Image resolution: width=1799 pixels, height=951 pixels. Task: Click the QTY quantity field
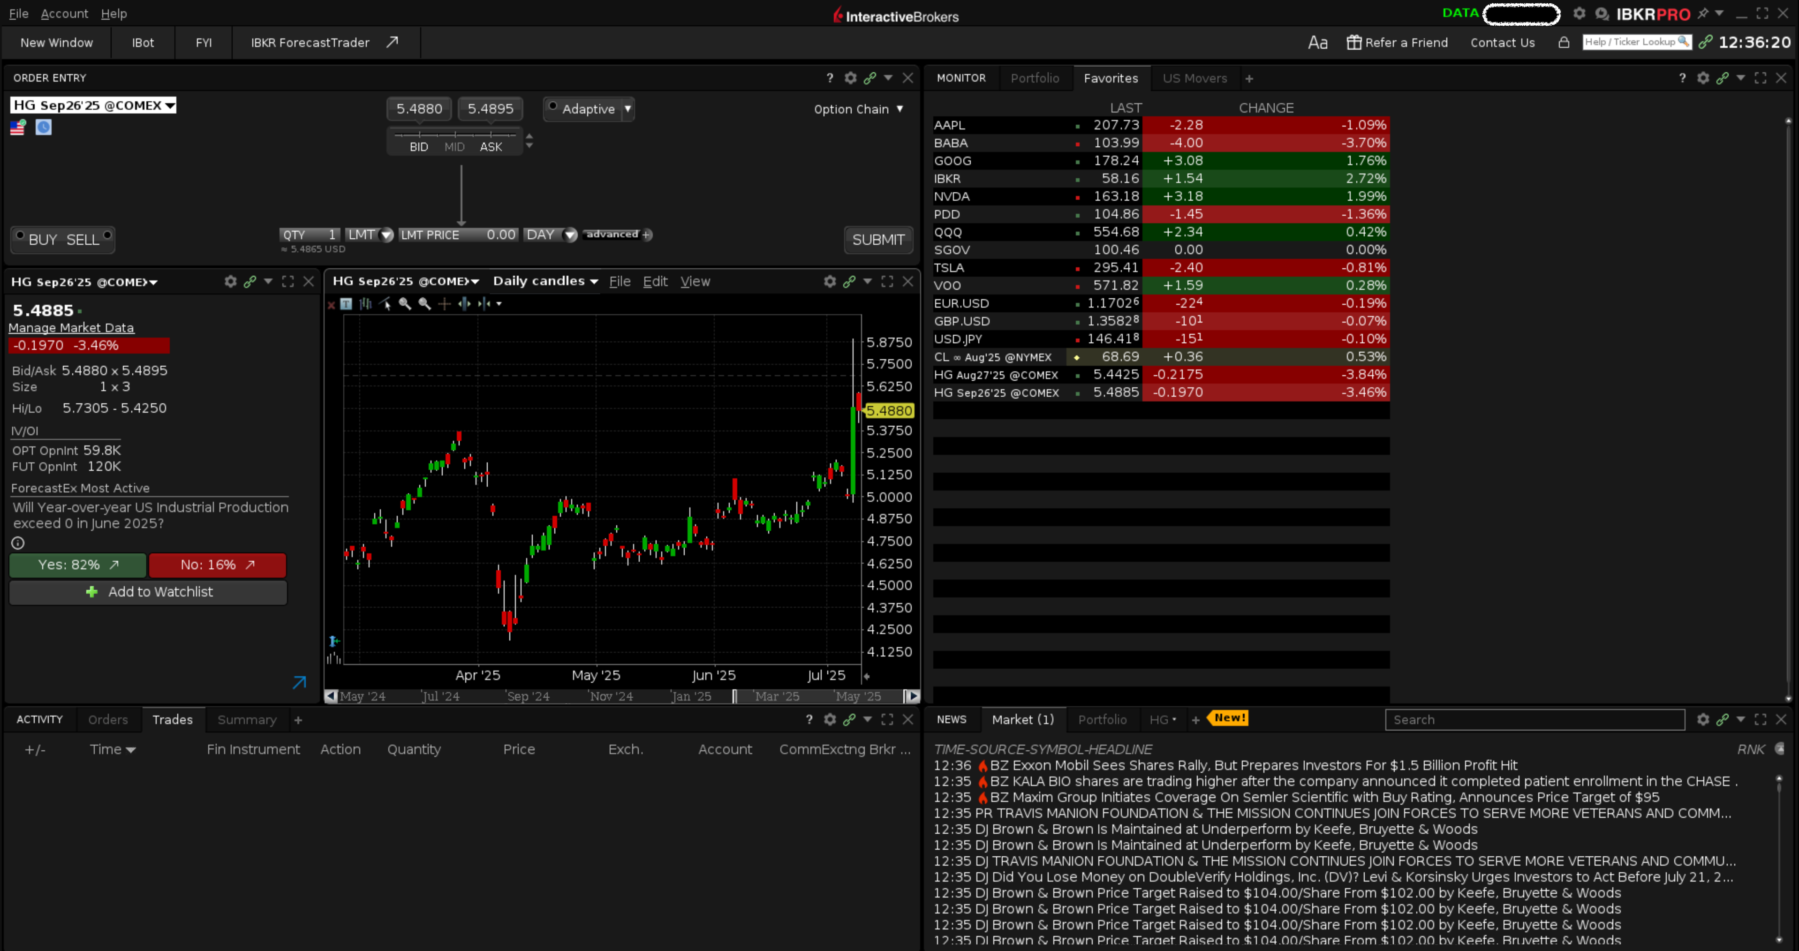tap(310, 234)
